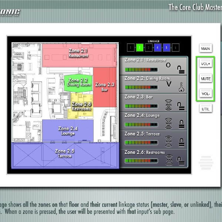Click the padlock icon for Zone 2.6 Restrooms
This screenshot has width=222, height=222.
[181, 161]
